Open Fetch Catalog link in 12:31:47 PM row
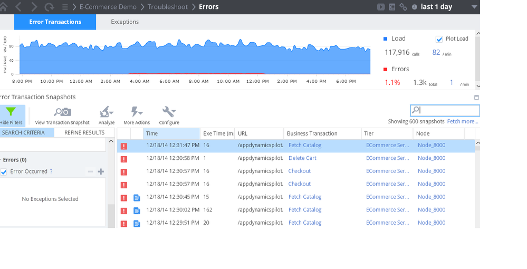This screenshot has height=269, width=527. point(305,145)
